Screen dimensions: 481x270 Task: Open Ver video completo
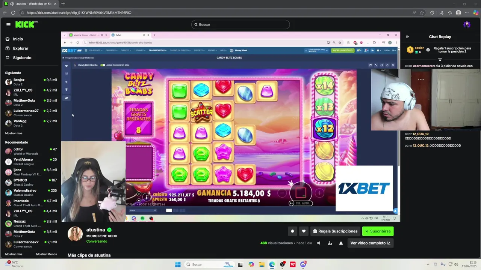tap(370, 243)
